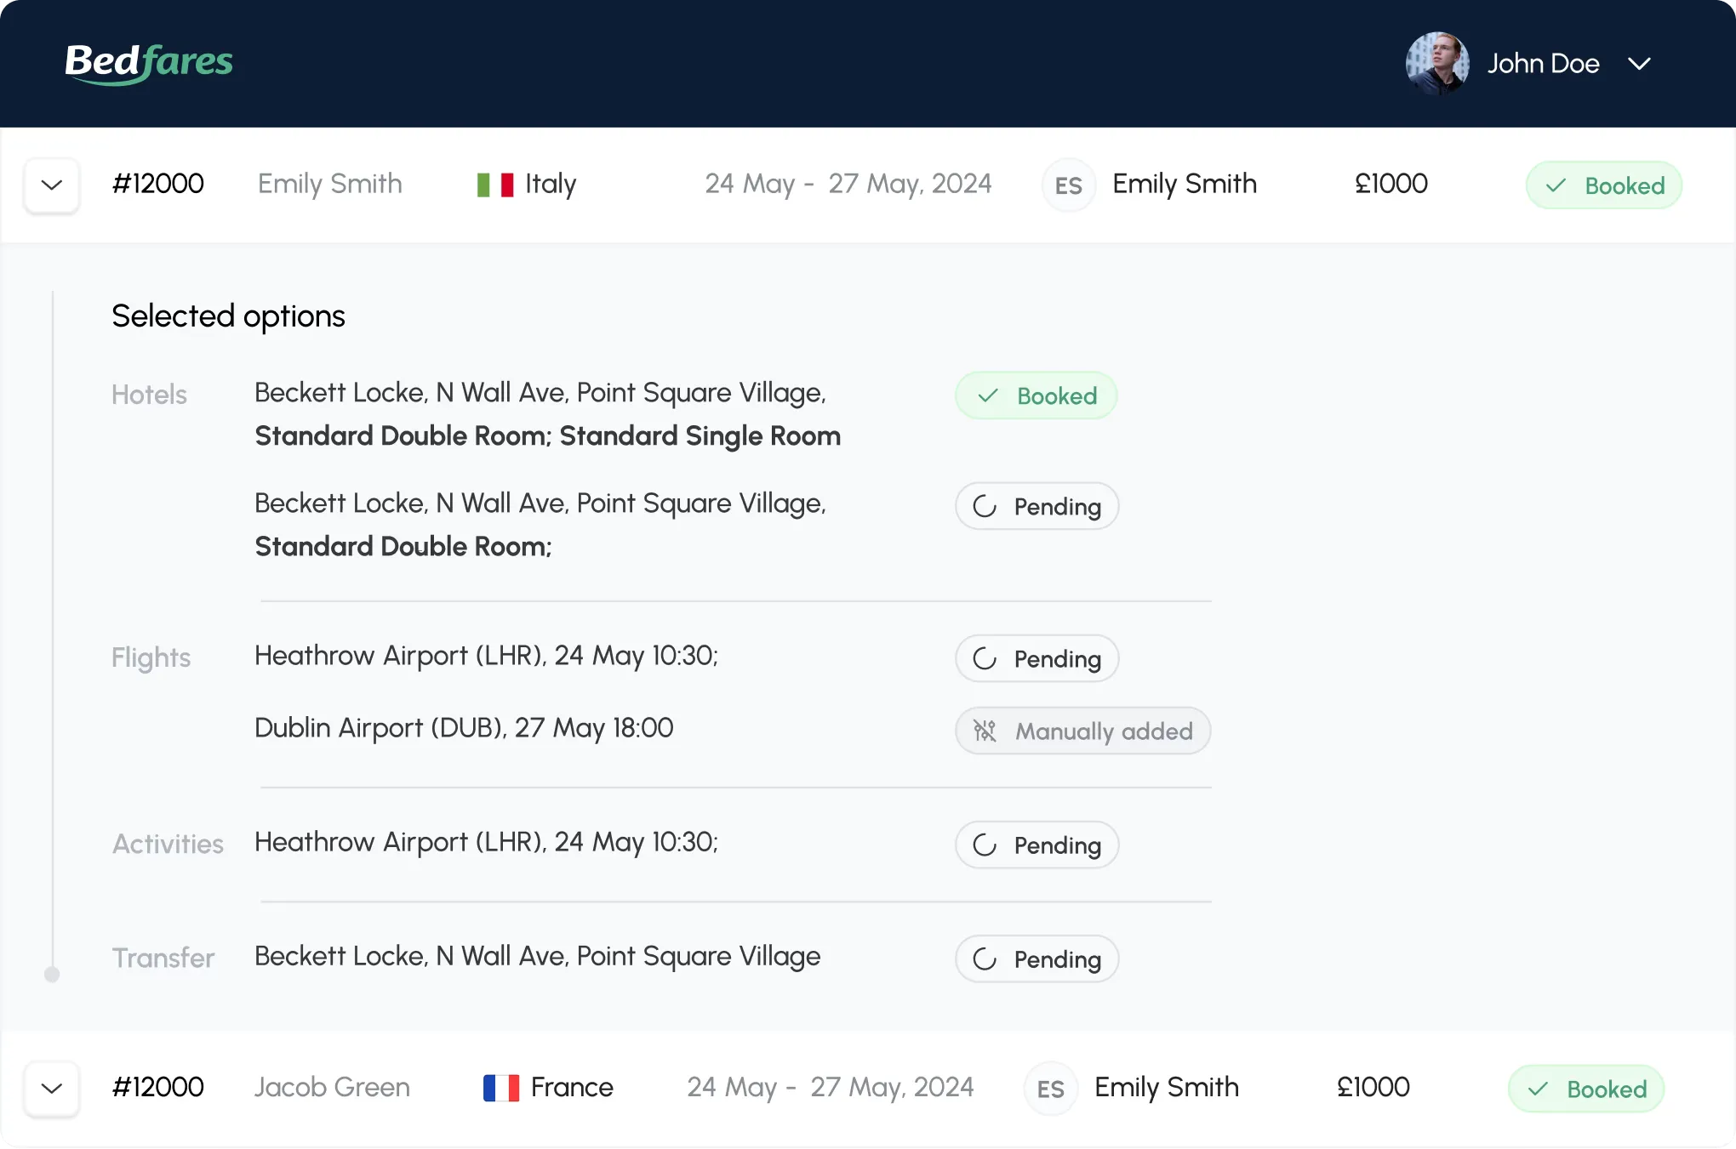Screen dimensions: 1736x1149
Task: Click the Flights Heathrow Airport (LHR) 24 May entry
Action: pyautogui.click(x=486, y=656)
